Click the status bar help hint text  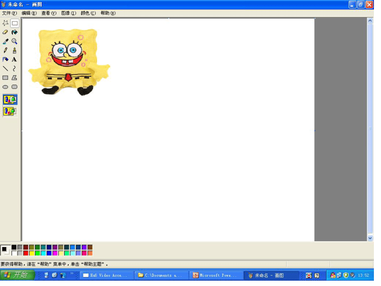(x=54, y=264)
